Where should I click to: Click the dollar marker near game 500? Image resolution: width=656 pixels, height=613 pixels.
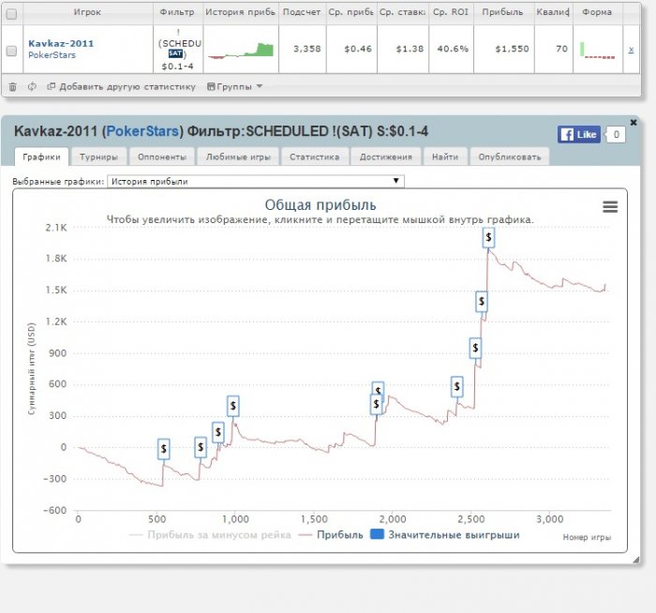[x=163, y=449]
